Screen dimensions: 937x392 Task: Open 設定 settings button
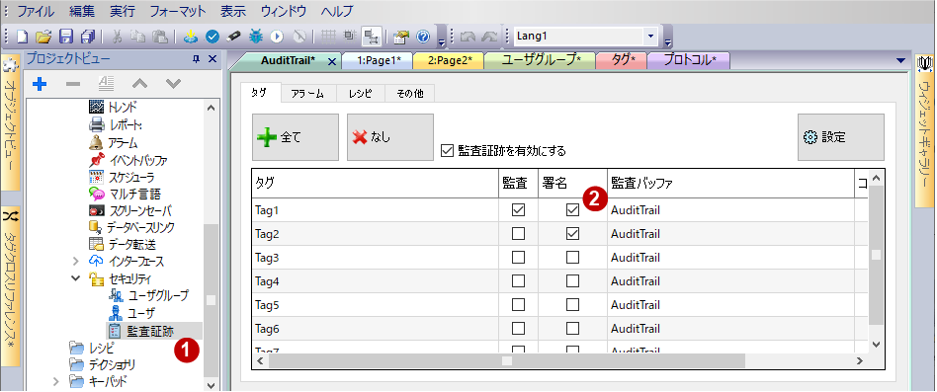click(841, 137)
